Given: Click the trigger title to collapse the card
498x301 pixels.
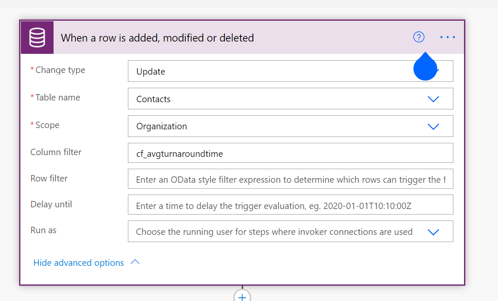Looking at the screenshot, I should [x=157, y=38].
